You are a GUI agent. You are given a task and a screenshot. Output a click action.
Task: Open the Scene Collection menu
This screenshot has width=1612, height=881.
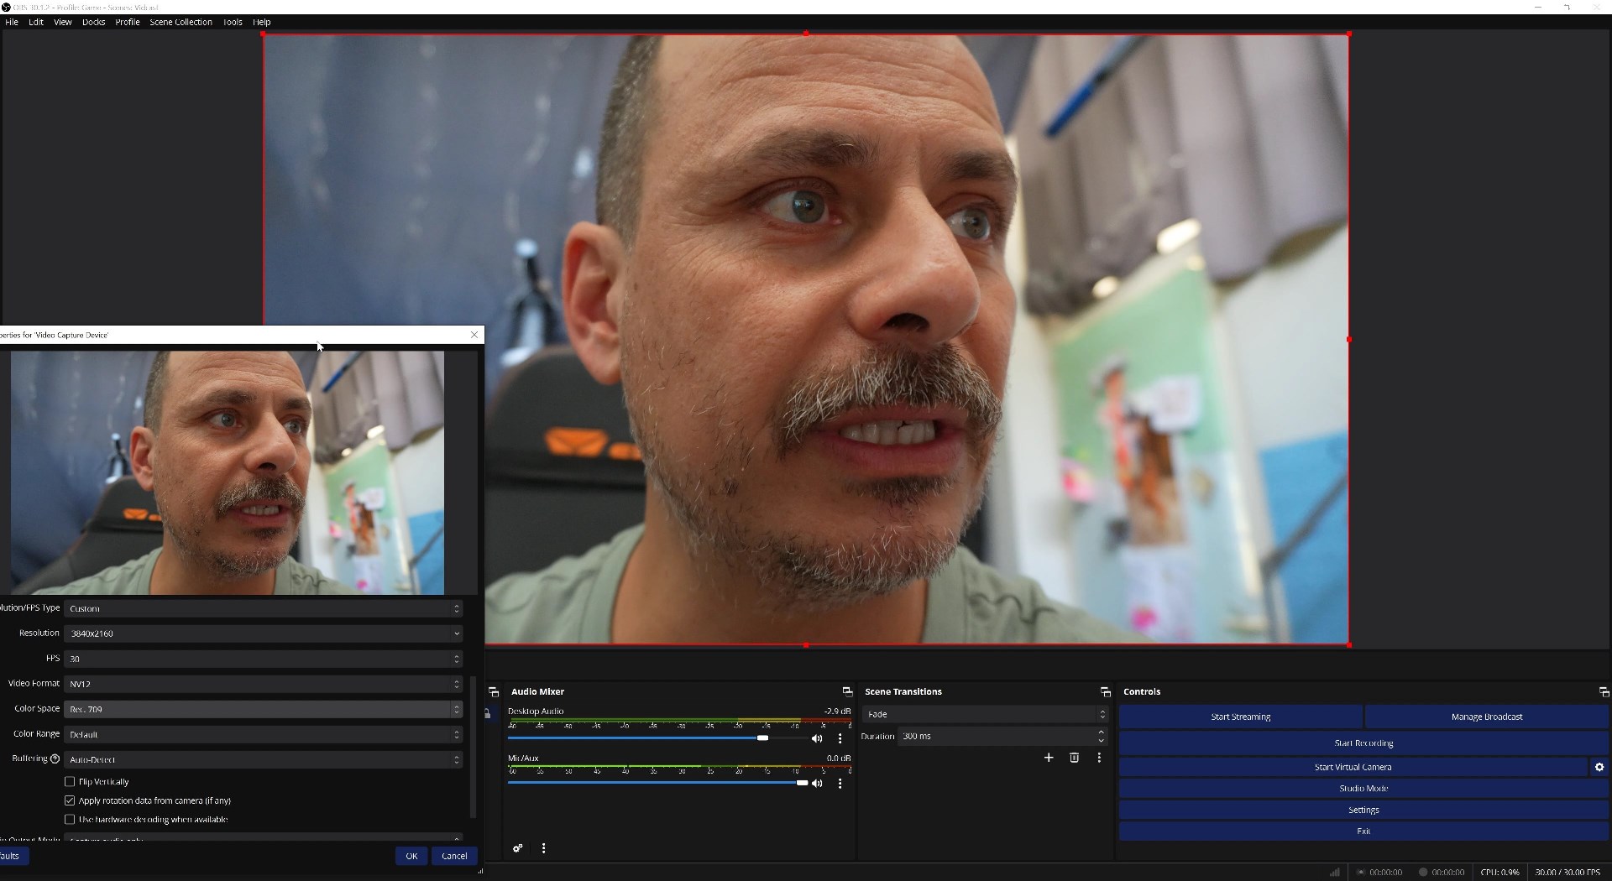coord(181,23)
